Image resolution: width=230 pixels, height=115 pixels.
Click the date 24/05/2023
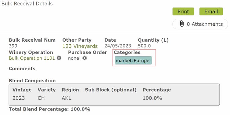(118, 46)
